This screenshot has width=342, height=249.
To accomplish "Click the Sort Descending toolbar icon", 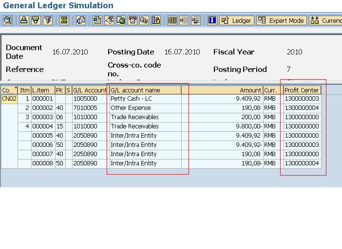I will (36, 20).
